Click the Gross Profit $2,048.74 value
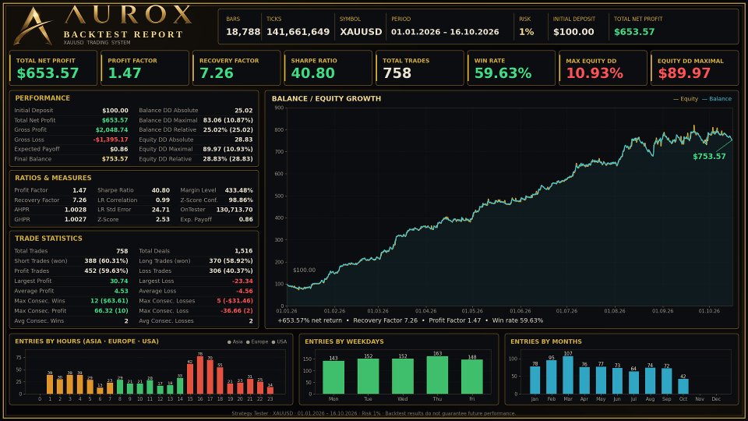The width and height of the screenshot is (748, 421). click(111, 130)
